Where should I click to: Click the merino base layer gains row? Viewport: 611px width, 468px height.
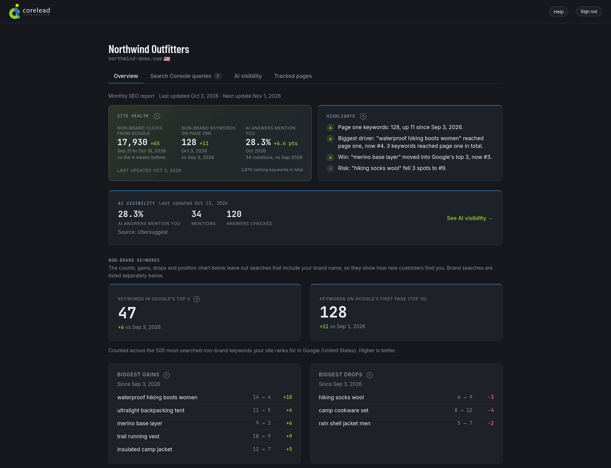(205, 423)
